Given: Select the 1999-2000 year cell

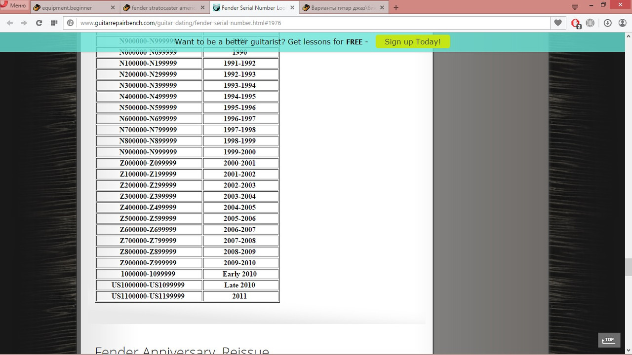Looking at the screenshot, I should point(240,152).
